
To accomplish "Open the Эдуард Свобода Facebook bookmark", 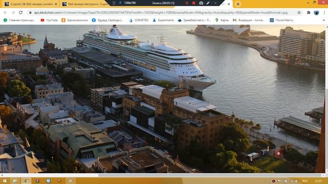I will click(x=108, y=20).
